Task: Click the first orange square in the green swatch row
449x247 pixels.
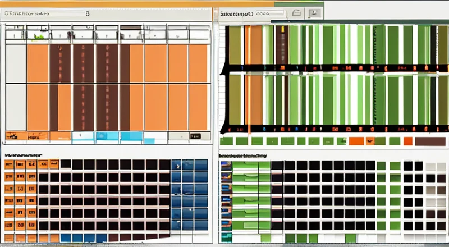Action: pyautogui.click(x=355, y=141)
